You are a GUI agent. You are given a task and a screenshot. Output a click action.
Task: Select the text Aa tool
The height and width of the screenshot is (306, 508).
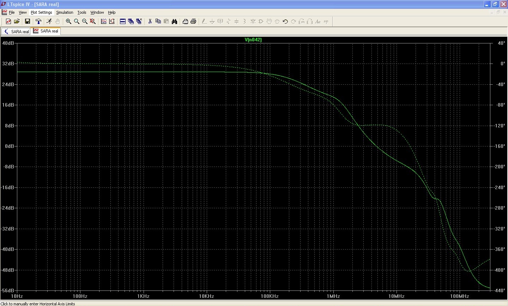pyautogui.click(x=318, y=22)
